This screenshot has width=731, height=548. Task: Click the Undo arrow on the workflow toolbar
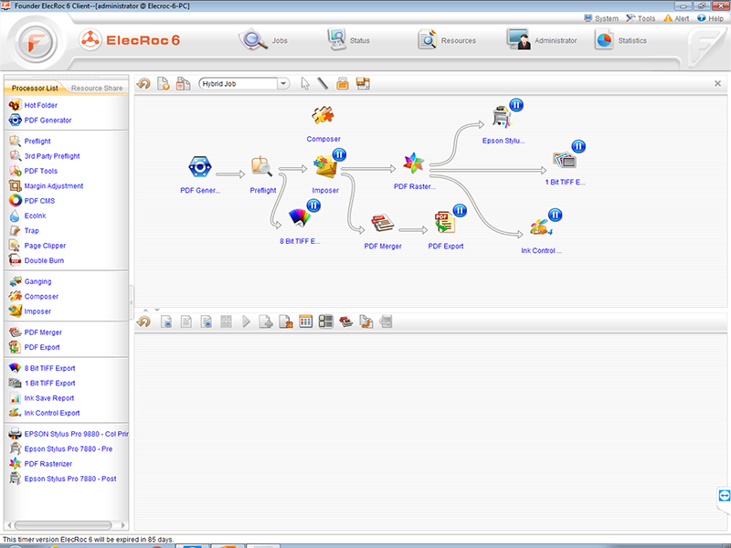point(144,83)
